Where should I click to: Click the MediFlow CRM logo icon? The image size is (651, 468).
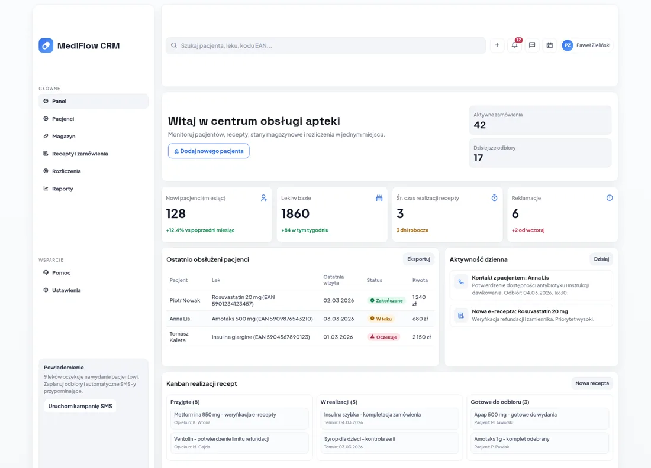click(46, 45)
